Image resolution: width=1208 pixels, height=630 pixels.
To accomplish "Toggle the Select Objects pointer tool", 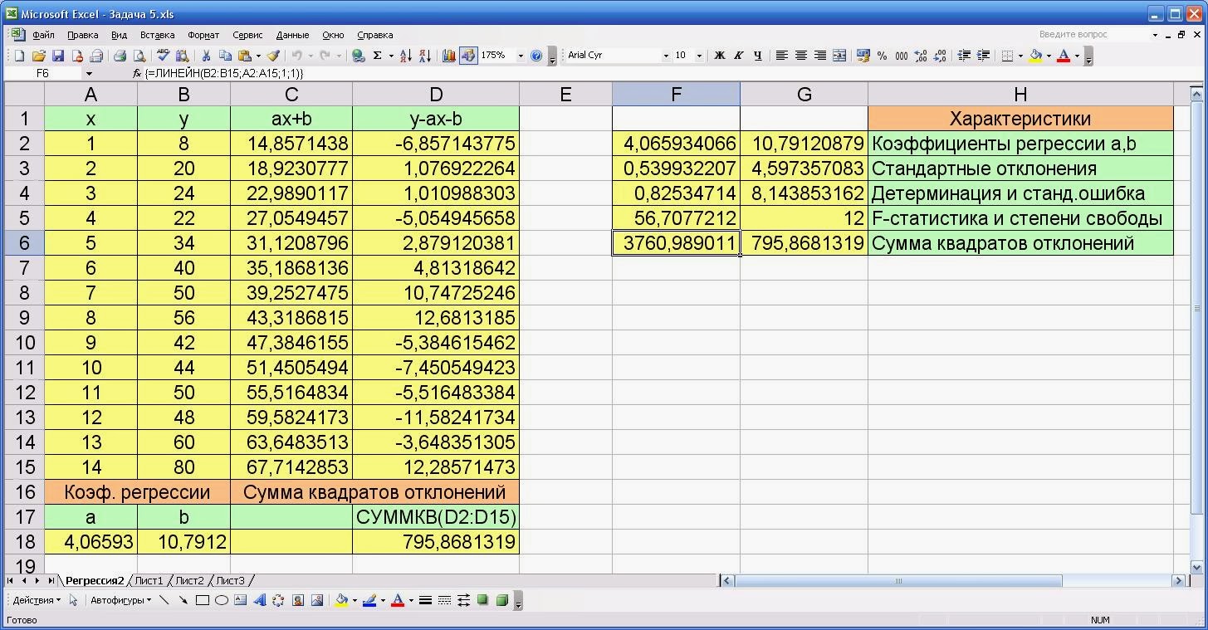I will point(73,600).
